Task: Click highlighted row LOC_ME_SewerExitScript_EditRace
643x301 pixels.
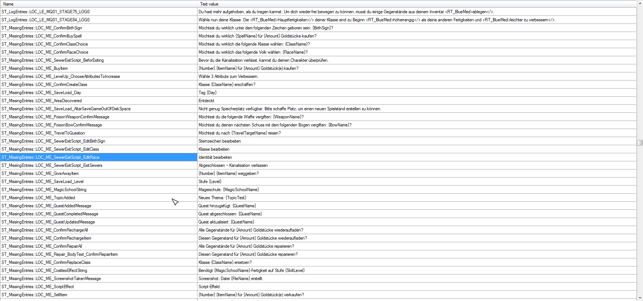Action: (x=318, y=157)
